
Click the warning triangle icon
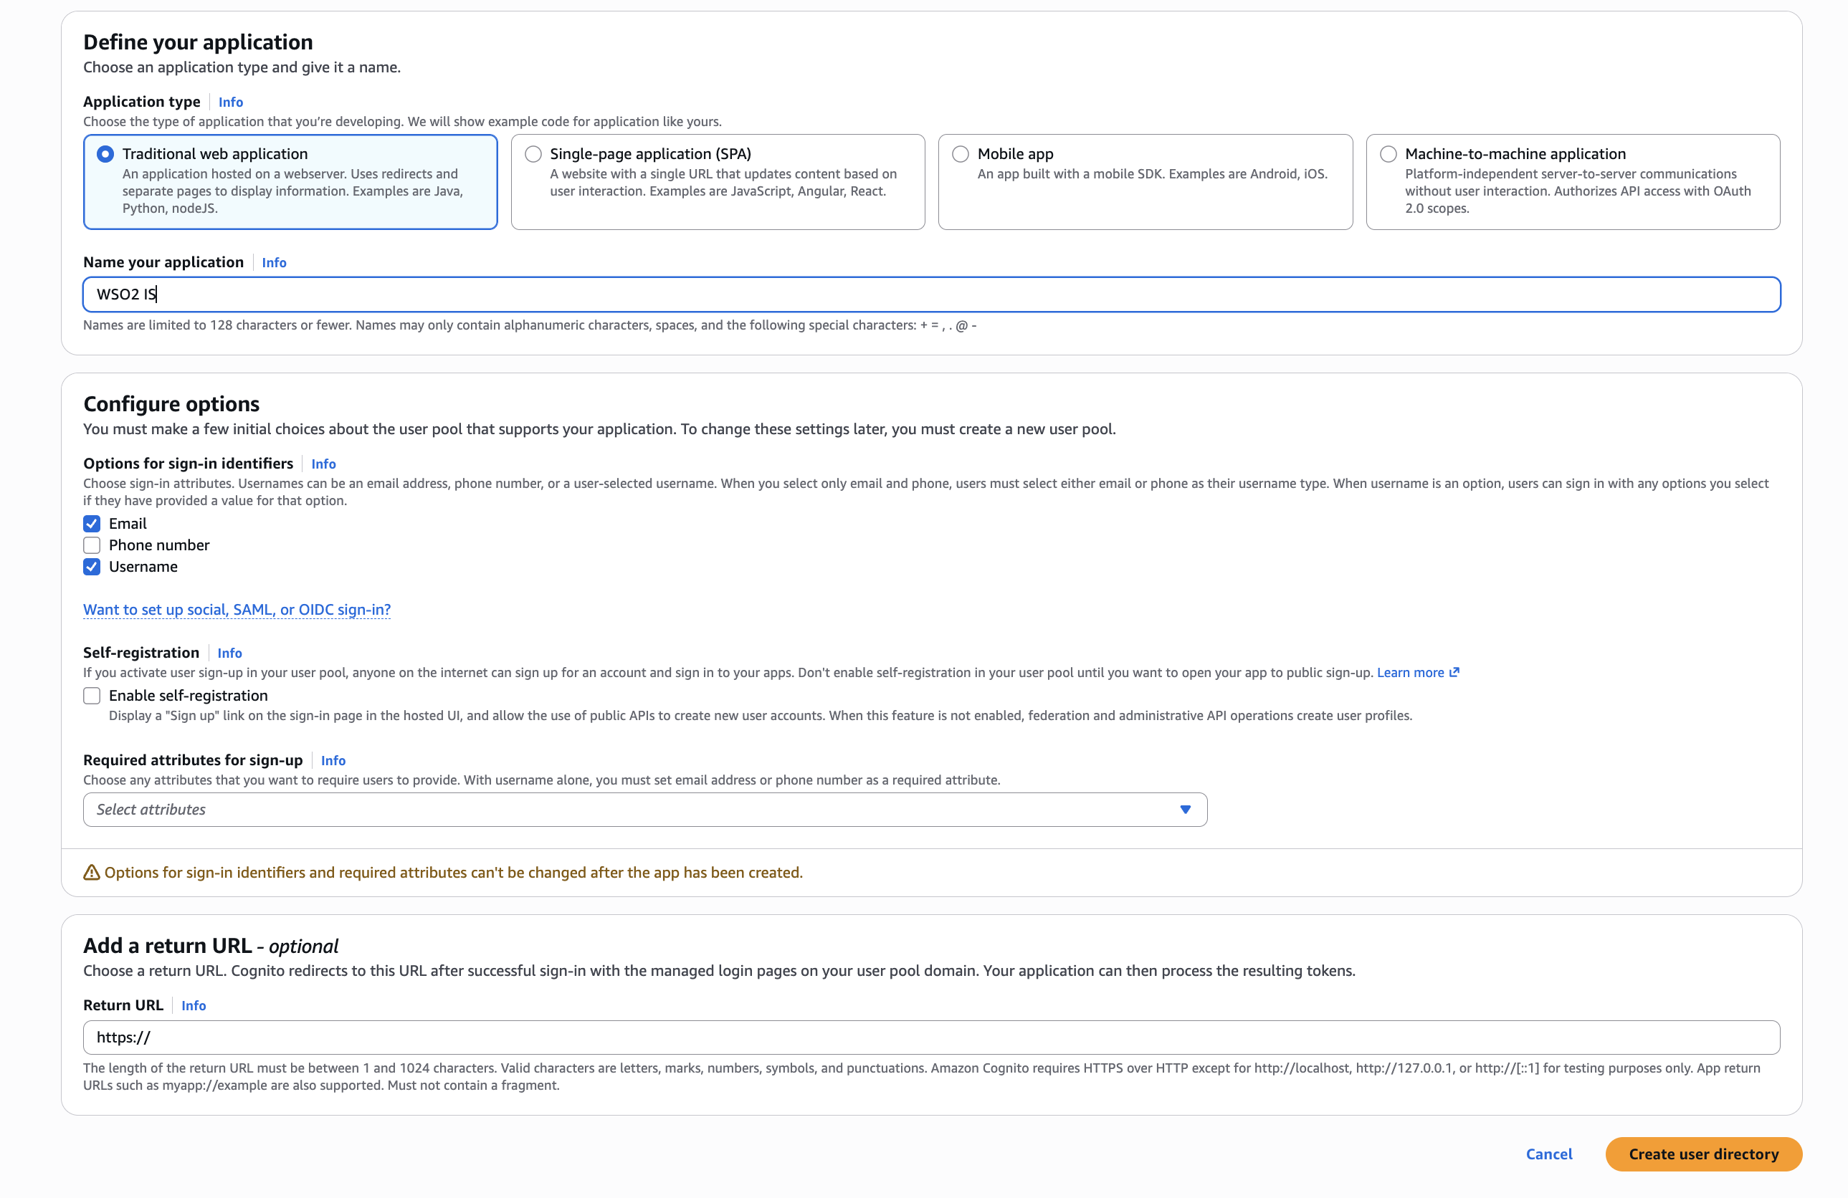click(x=92, y=872)
